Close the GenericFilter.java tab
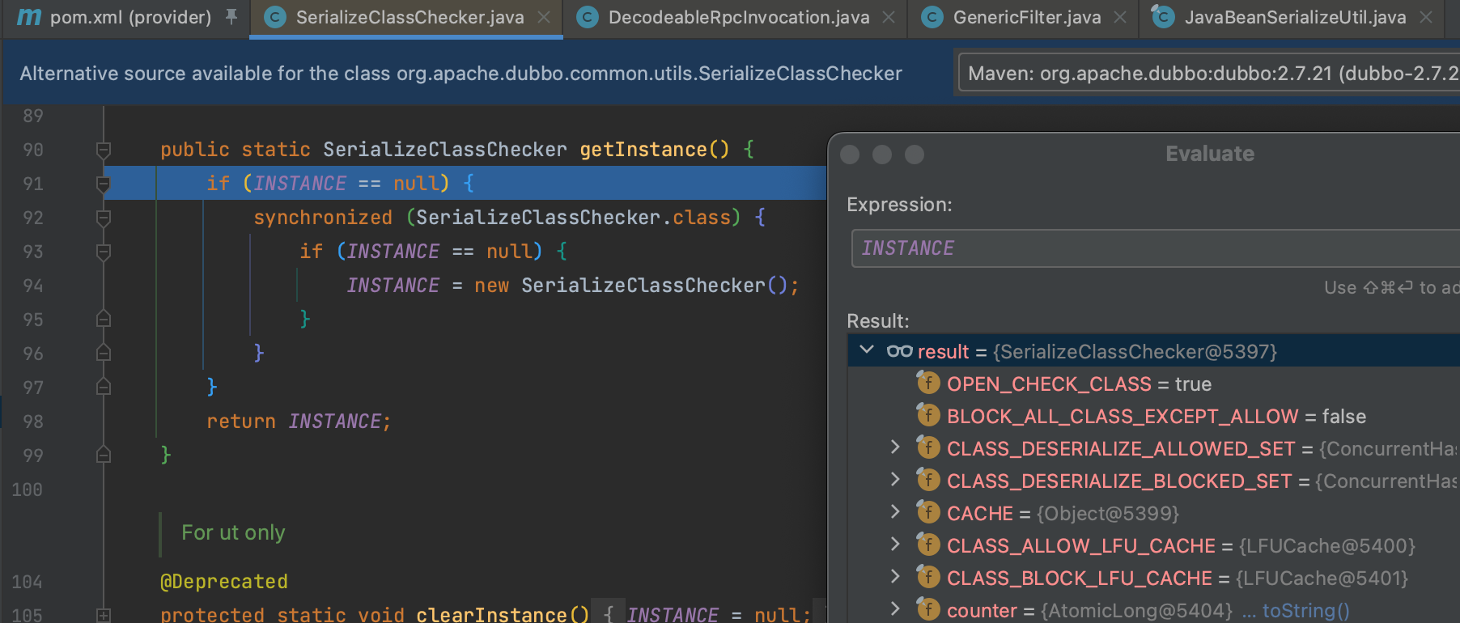Screen dimensions: 1460x623 click(1120, 17)
